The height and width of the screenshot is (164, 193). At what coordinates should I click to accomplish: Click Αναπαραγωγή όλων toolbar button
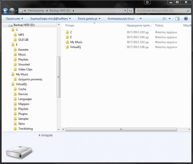121,19
